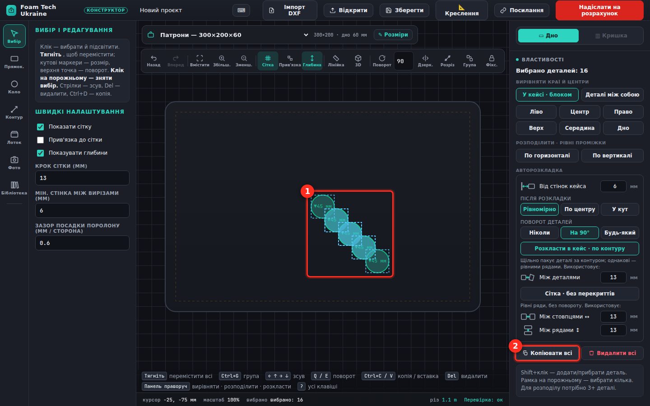
Task: Group parts with Група icon
Action: coord(469,61)
